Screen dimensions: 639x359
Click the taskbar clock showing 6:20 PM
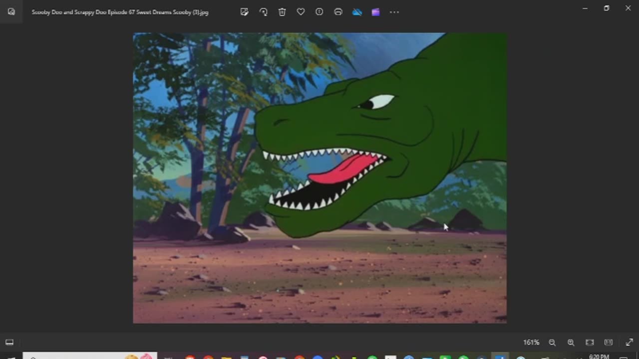pyautogui.click(x=599, y=357)
